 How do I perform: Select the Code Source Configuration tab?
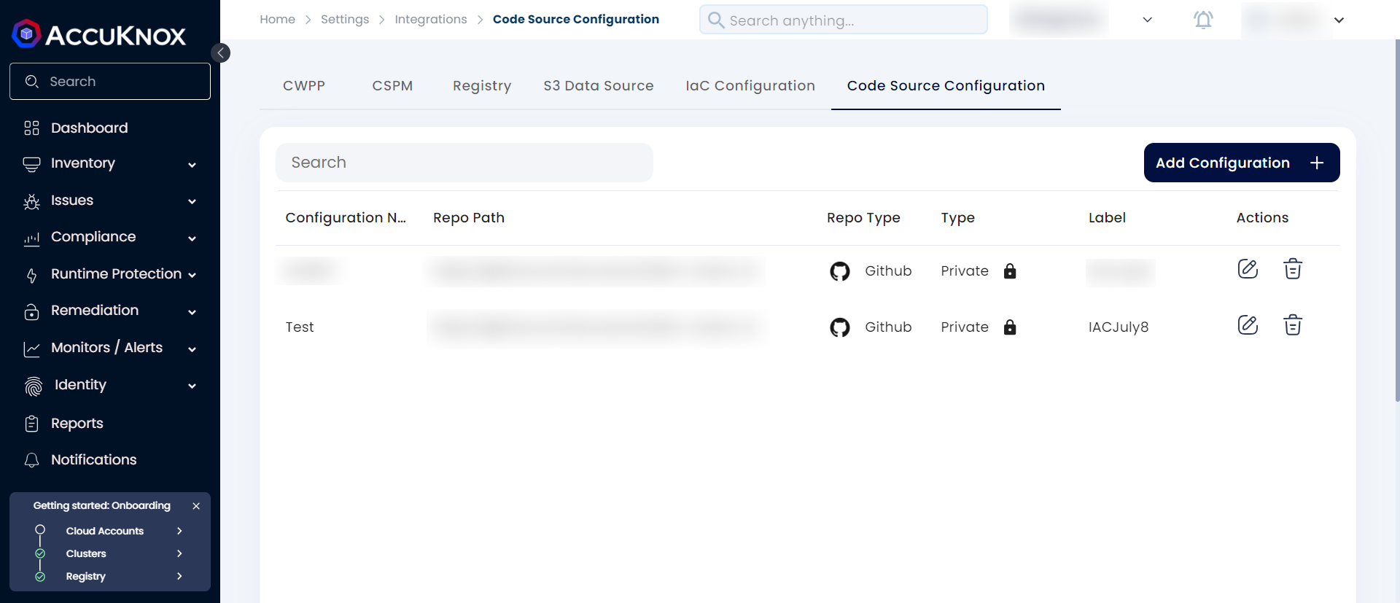(x=946, y=86)
